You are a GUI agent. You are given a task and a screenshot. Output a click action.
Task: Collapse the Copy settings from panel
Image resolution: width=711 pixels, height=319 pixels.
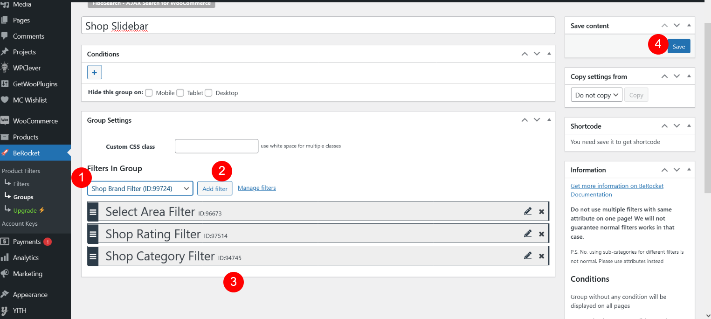click(x=689, y=76)
